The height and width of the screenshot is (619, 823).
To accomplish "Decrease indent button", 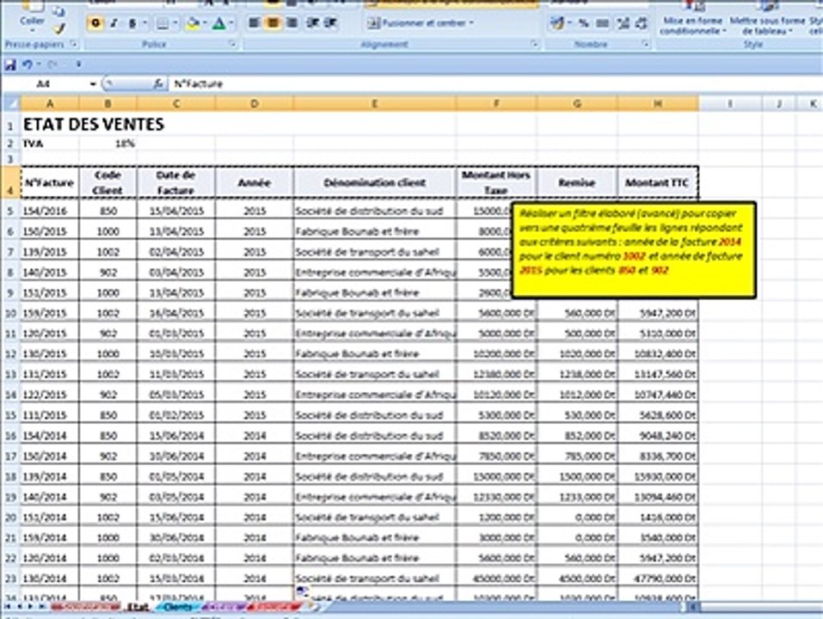I will point(312,23).
